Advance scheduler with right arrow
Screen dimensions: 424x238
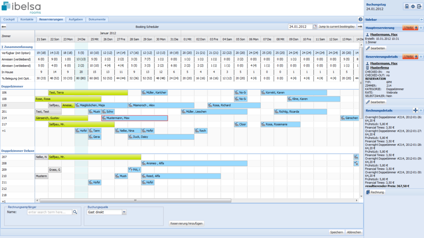click(360, 26)
